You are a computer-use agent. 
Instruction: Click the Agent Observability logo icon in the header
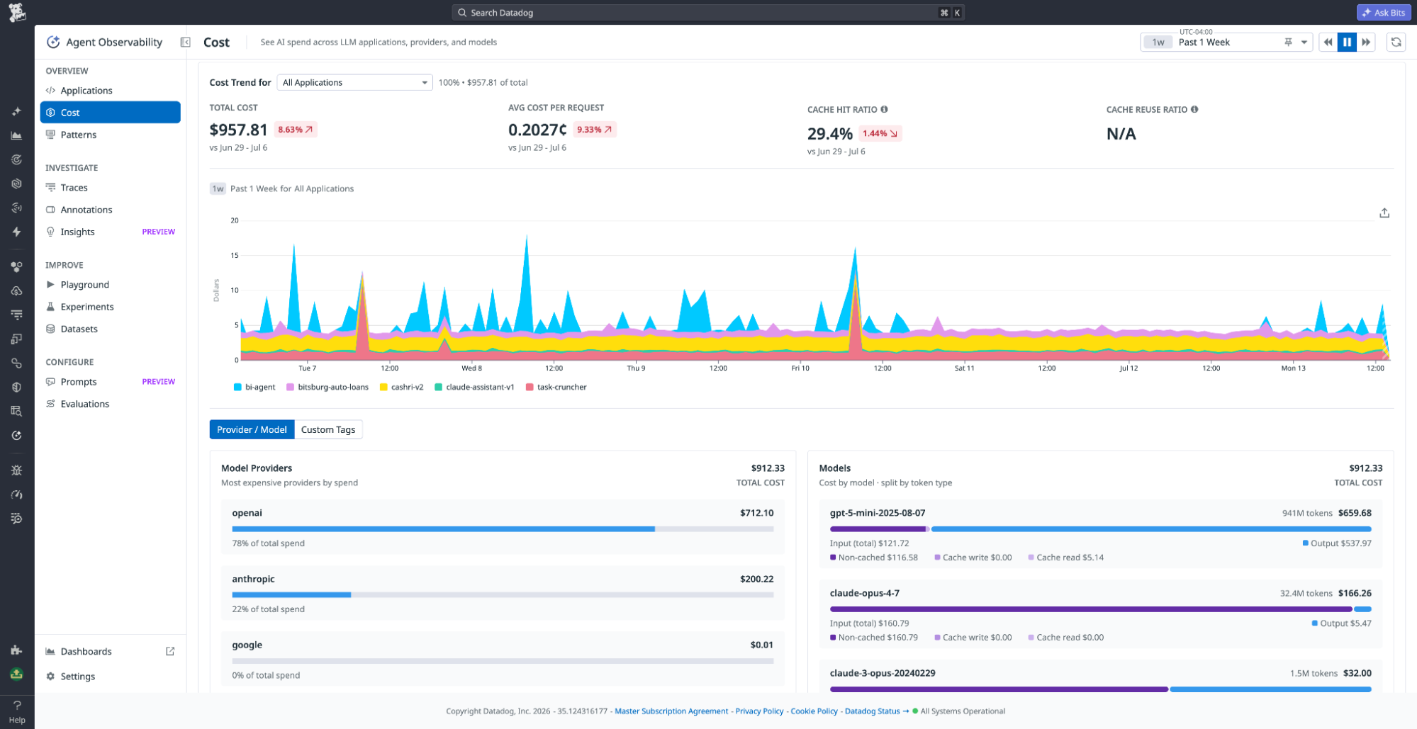53,42
